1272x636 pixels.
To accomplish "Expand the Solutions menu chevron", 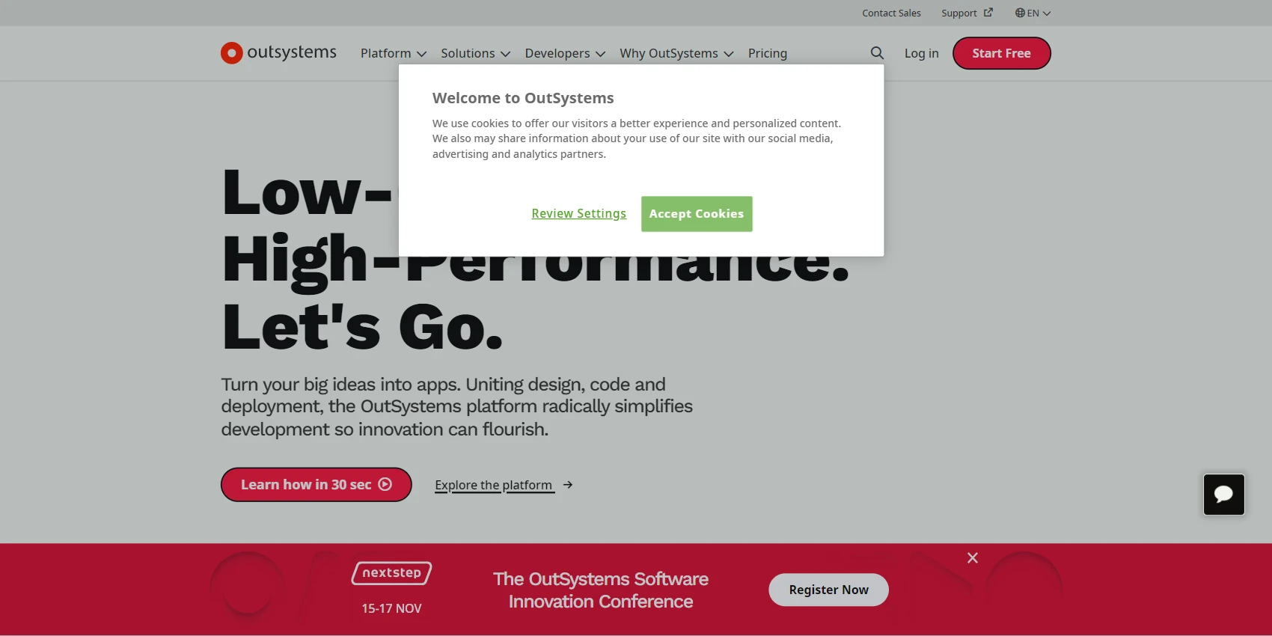I will (506, 54).
